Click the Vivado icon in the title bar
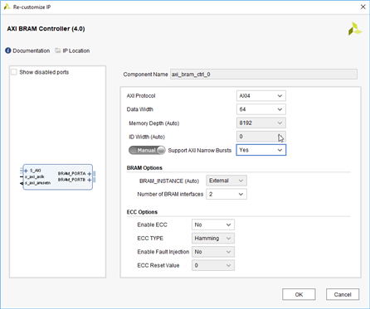 7,7
